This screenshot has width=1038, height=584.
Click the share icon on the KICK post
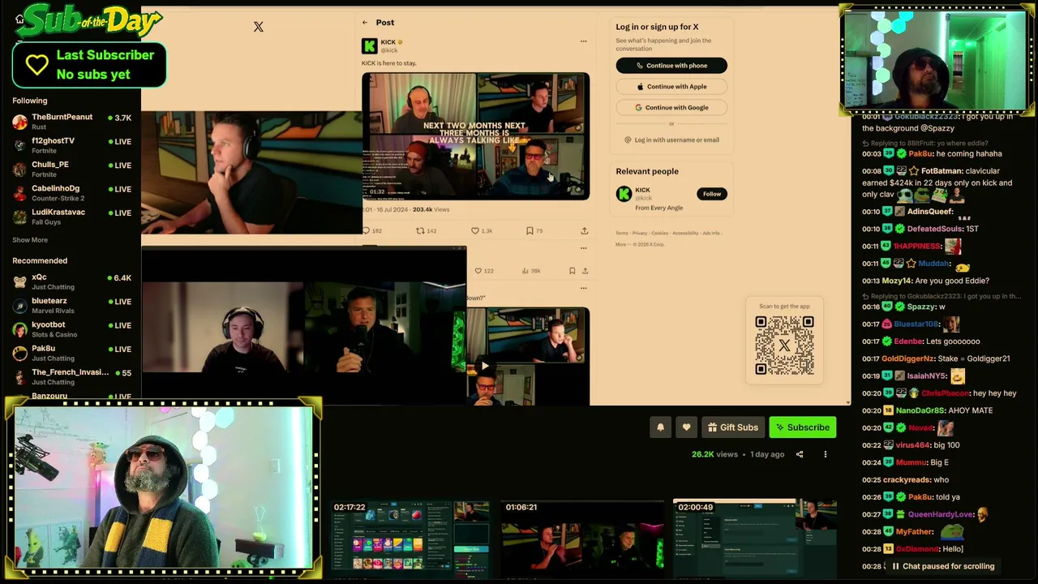click(x=584, y=231)
